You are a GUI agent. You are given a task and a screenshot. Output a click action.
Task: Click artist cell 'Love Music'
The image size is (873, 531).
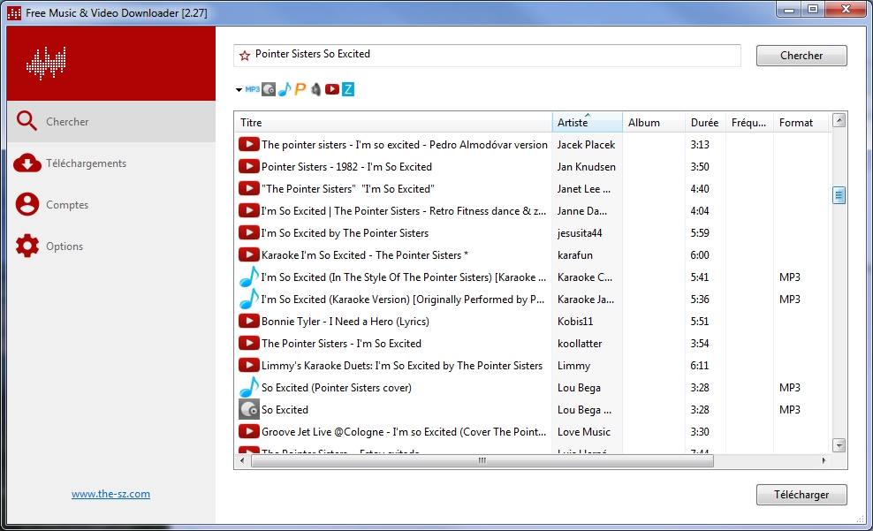(583, 431)
